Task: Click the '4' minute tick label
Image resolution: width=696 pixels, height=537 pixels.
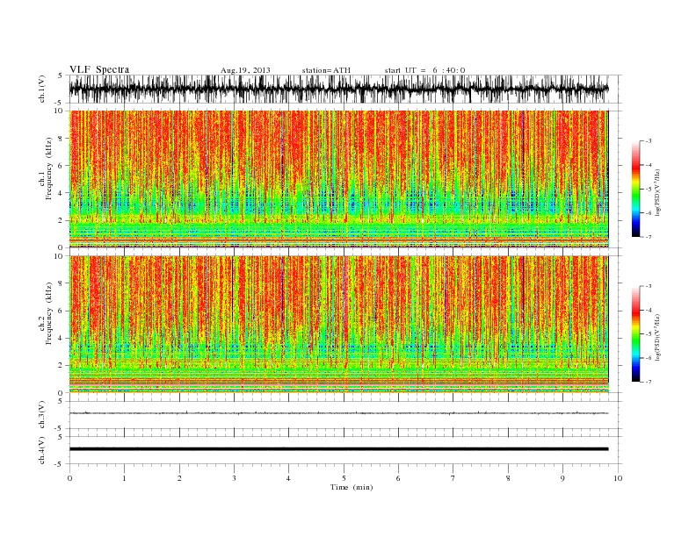Action: [288, 478]
